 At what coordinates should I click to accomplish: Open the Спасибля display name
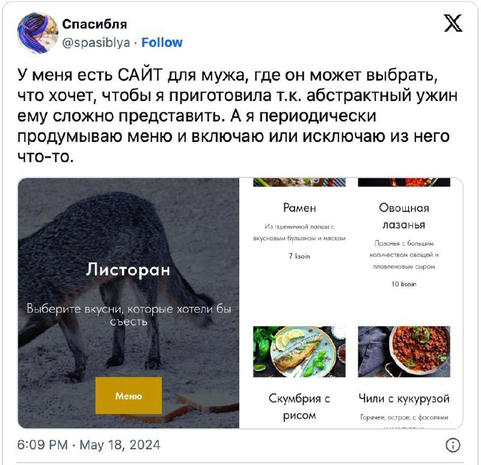94,24
